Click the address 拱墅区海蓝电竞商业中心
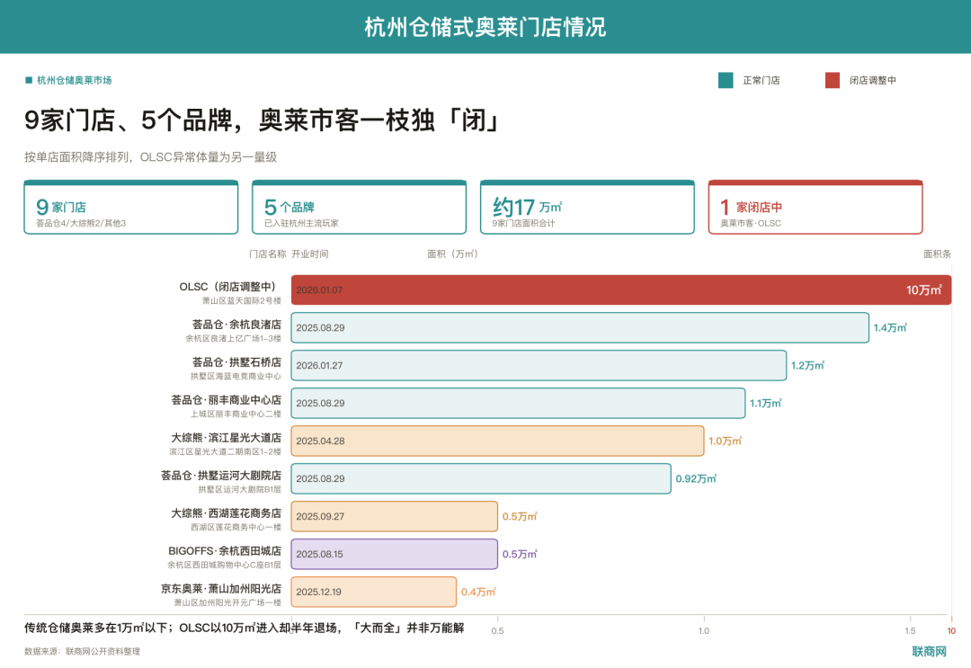This screenshot has width=971, height=668. (236, 377)
